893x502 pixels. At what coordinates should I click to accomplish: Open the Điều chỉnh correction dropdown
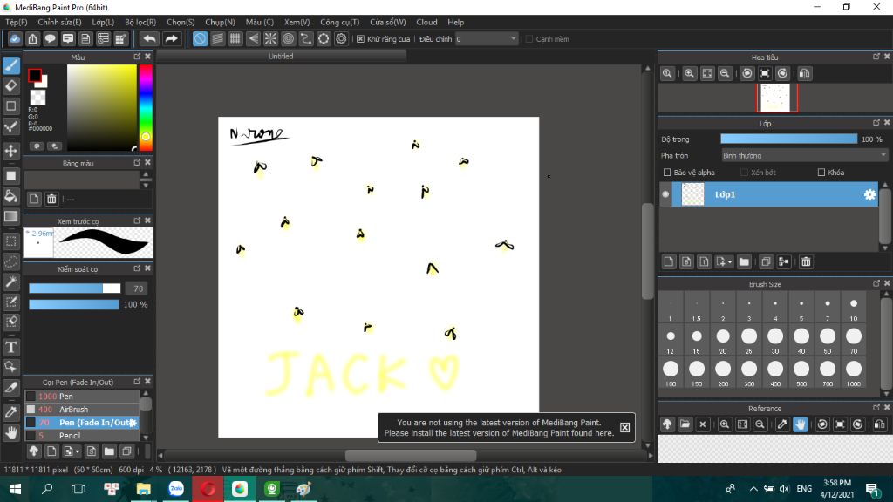[x=487, y=39]
